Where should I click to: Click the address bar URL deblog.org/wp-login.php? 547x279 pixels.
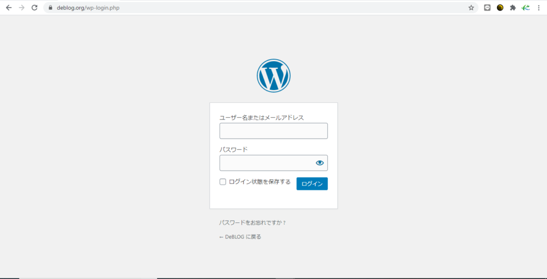[x=88, y=7]
